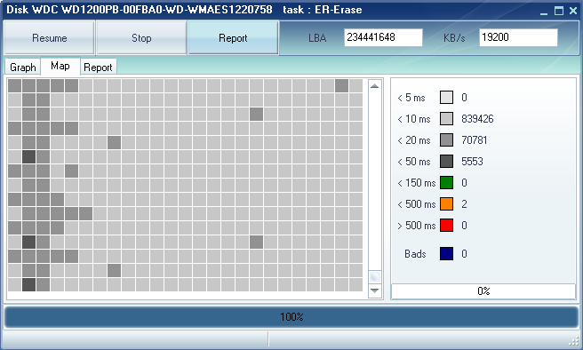This screenshot has height=350, width=583.
Task: Pick the medium gray swatch beside < 20 ms
Action: [x=446, y=140]
